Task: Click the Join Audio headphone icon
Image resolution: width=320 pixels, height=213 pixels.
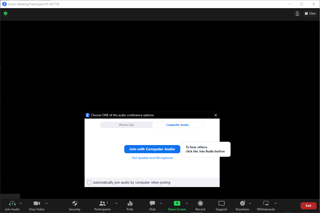Action: pyautogui.click(x=12, y=204)
